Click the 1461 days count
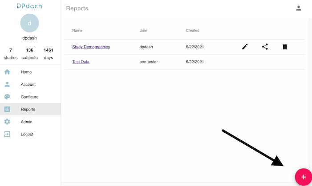Image resolution: width=312 pixels, height=186 pixels. 49,54
